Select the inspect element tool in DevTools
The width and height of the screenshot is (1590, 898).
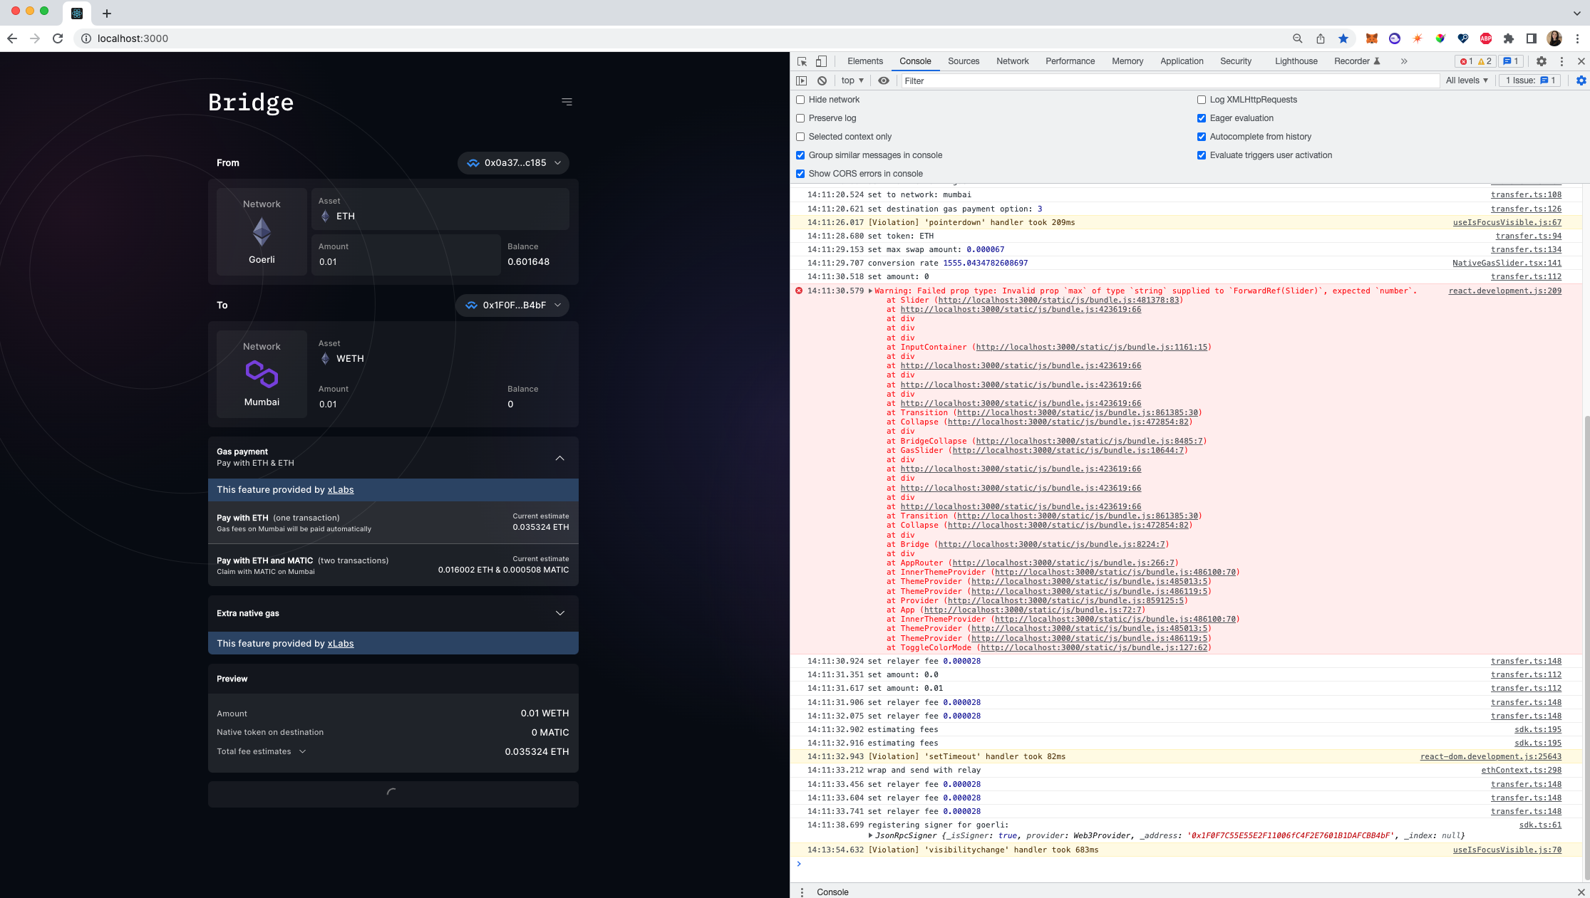(x=802, y=61)
